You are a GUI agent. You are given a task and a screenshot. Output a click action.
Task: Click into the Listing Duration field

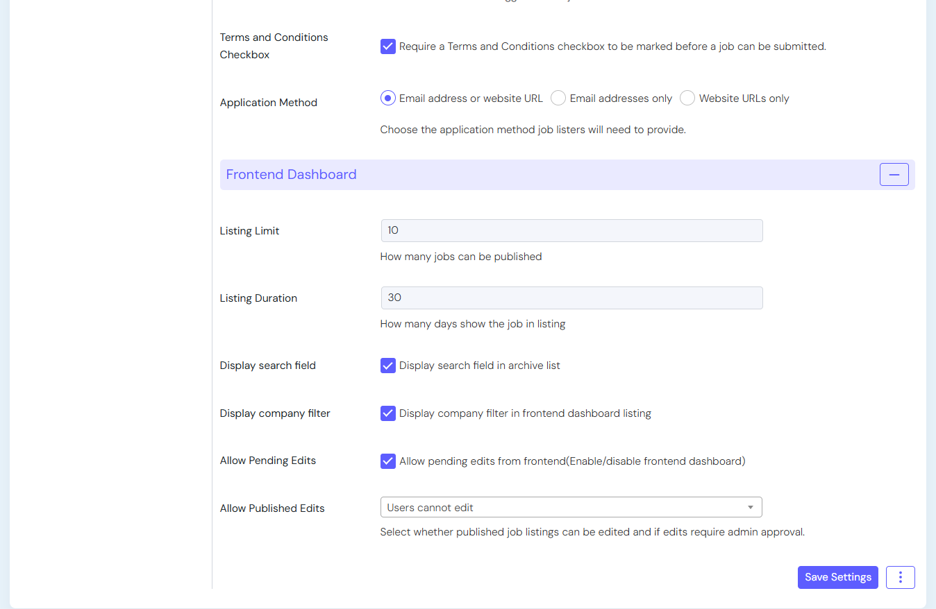[571, 298]
